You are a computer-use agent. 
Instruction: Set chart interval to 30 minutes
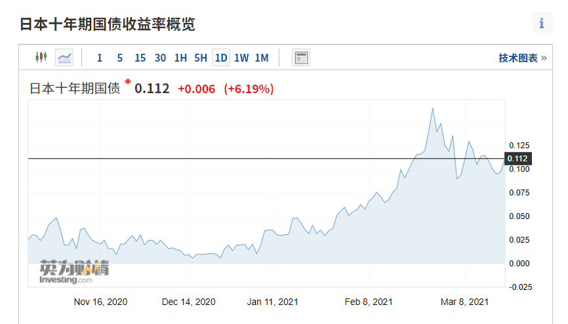coord(160,58)
